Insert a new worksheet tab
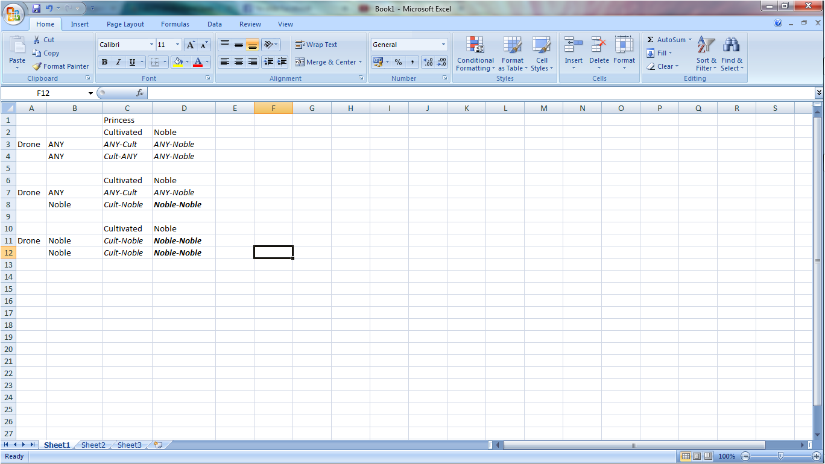 pos(158,445)
